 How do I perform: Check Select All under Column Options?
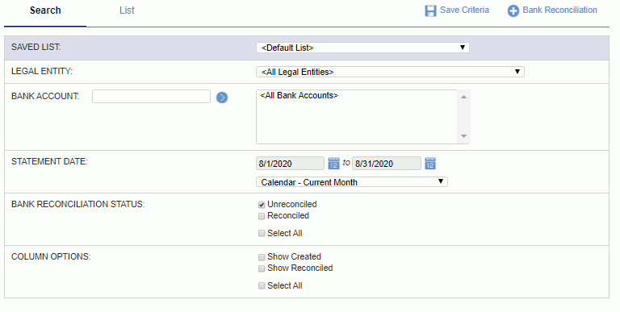pos(262,286)
